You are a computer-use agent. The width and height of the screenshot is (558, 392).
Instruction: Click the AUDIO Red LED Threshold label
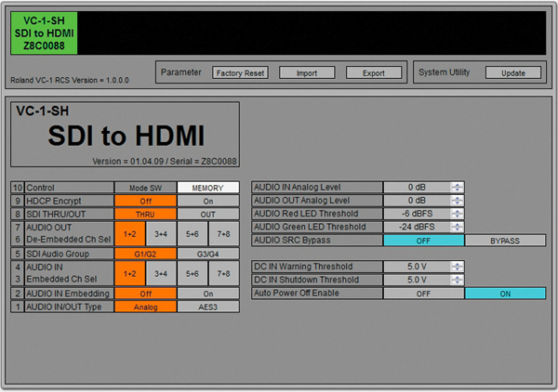[306, 214]
